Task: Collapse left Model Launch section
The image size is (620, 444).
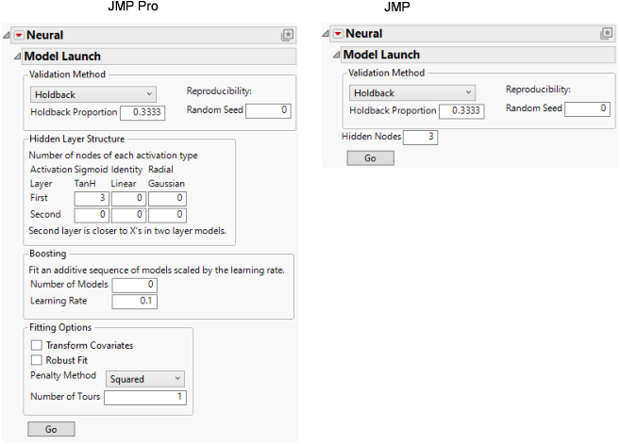Action: coord(15,57)
